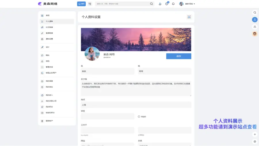Open the messages icon with the badge
This screenshot has height=146, width=259.
[167, 4]
